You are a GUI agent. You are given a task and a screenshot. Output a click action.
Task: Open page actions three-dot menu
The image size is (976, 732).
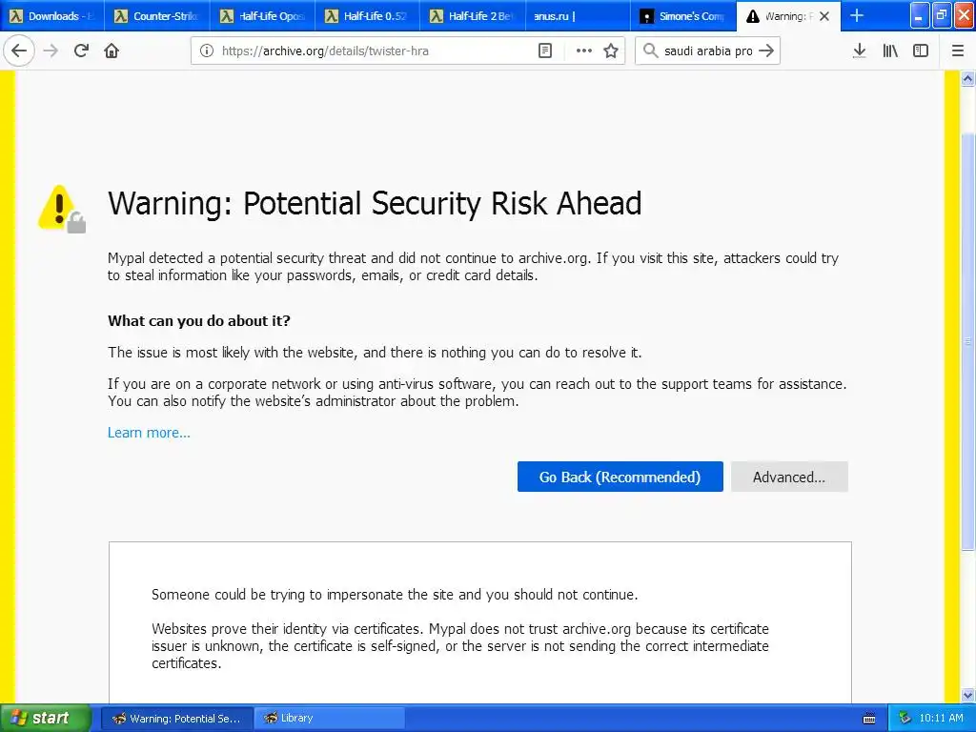point(584,51)
